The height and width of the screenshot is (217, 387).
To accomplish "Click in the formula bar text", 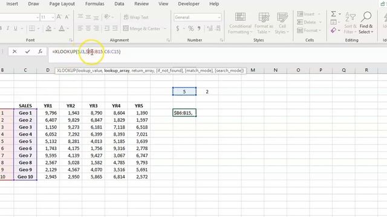I will tap(86, 52).
